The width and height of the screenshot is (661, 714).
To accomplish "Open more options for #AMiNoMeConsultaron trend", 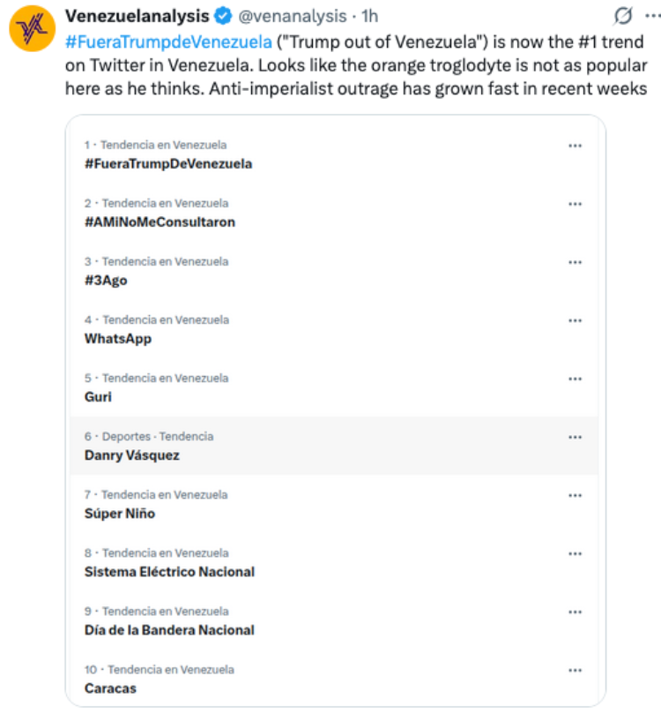I will (x=576, y=204).
